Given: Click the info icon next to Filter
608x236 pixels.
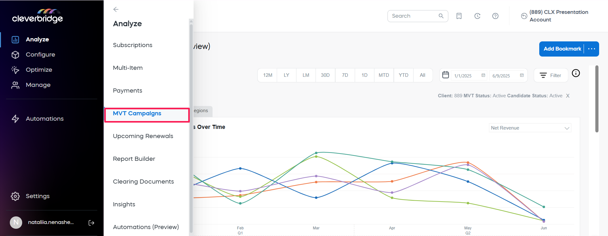Looking at the screenshot, I should 576,73.
